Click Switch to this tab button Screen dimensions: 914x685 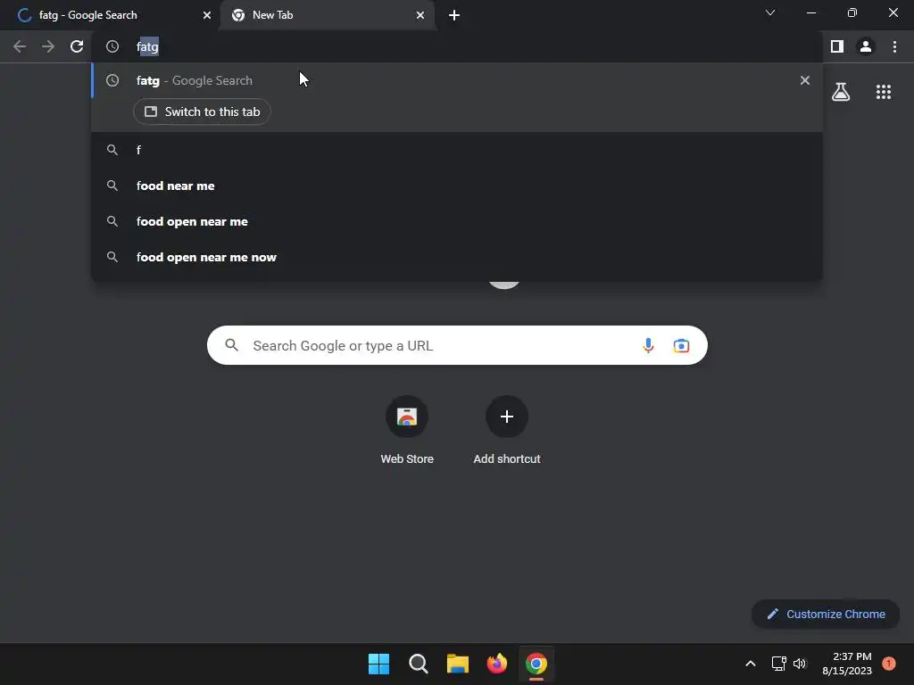(x=202, y=111)
